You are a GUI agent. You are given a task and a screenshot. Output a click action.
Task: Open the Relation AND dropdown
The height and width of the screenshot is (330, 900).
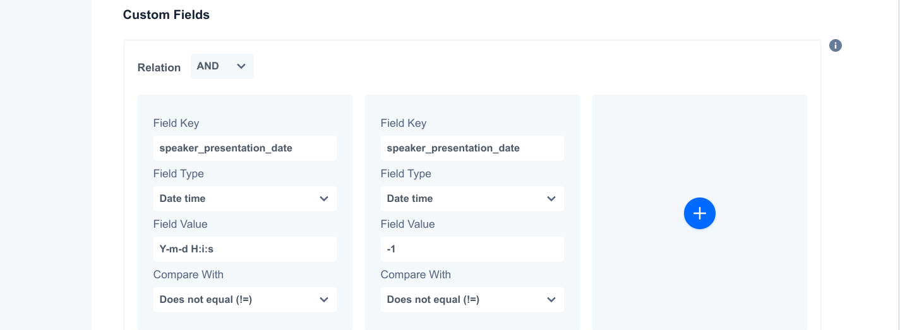pos(222,66)
